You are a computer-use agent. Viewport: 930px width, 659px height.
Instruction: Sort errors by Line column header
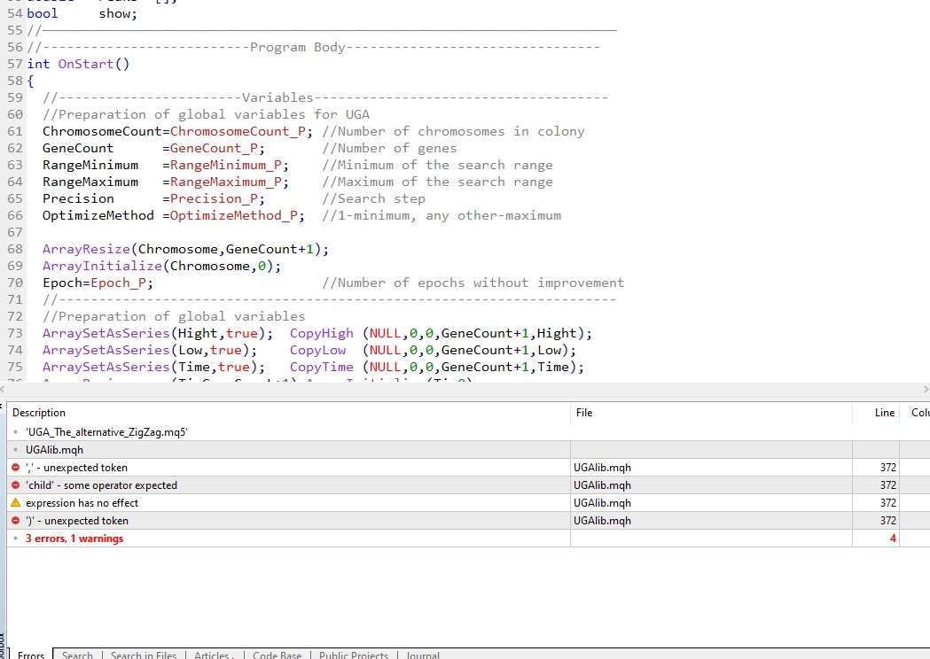(876, 413)
